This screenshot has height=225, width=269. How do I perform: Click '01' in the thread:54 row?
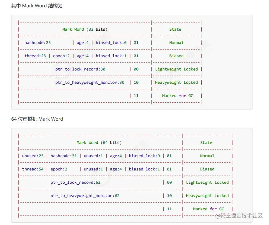[169, 169]
